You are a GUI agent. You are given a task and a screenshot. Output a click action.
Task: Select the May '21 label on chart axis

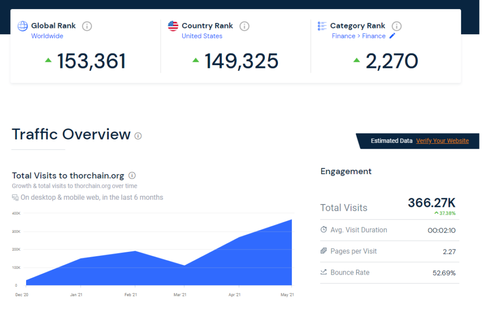pos(287,295)
